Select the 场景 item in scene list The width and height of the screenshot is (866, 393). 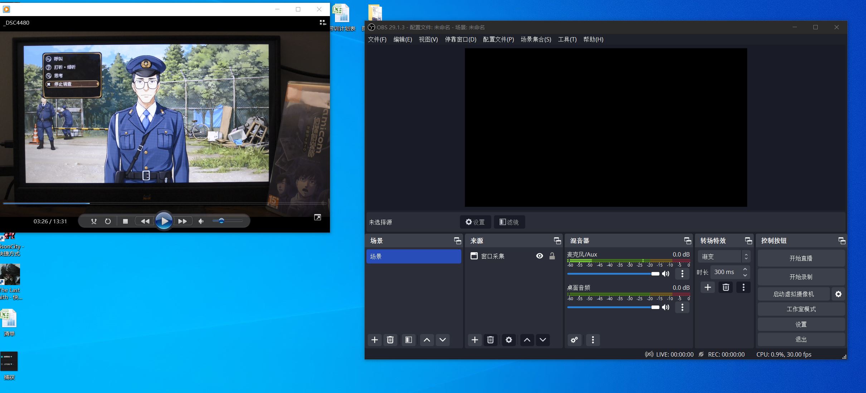(414, 257)
